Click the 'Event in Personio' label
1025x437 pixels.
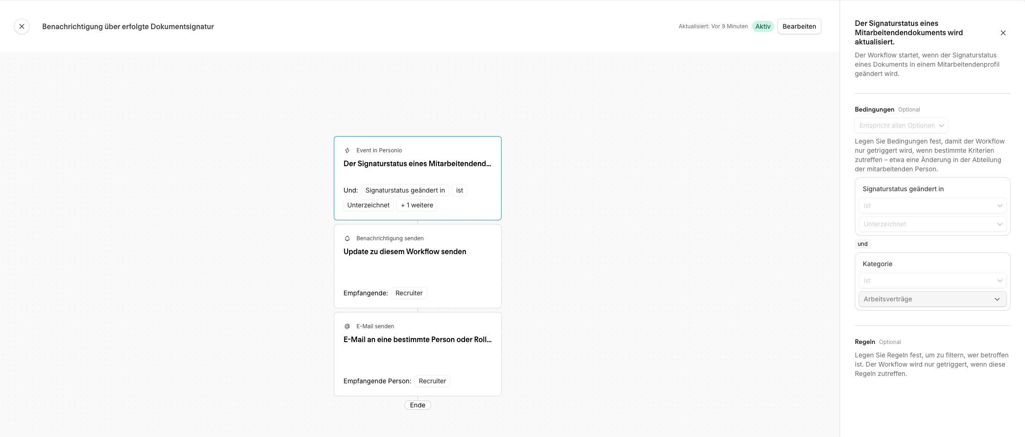[x=379, y=150]
